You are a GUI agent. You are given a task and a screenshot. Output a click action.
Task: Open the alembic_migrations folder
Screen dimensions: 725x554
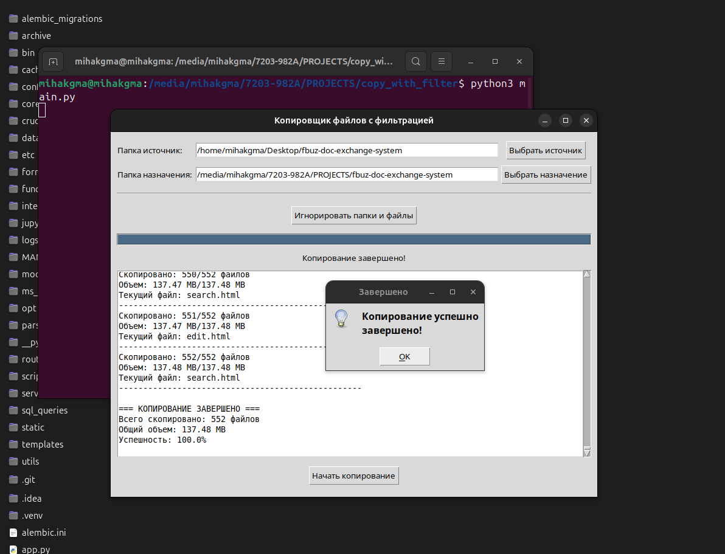click(x=55, y=18)
